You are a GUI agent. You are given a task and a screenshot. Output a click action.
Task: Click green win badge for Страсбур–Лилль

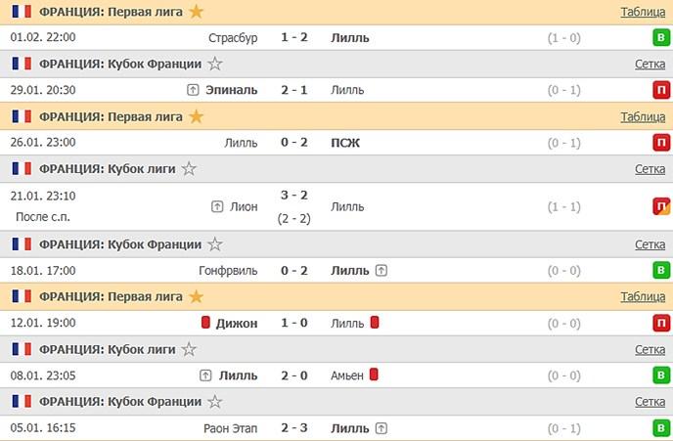pos(661,38)
